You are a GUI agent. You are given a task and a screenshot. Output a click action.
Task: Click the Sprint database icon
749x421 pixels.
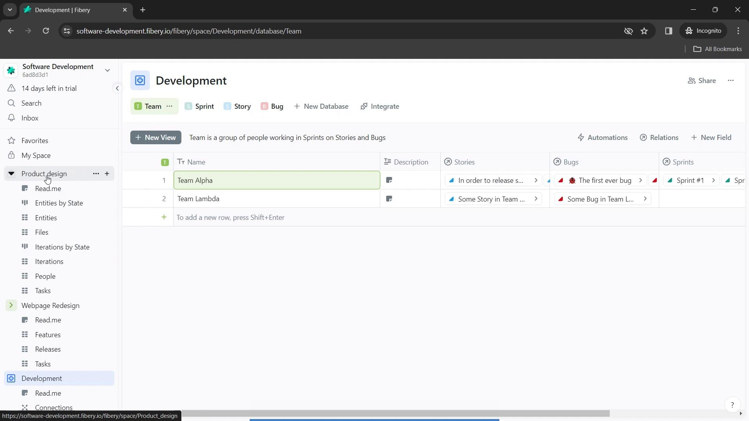[x=188, y=106]
